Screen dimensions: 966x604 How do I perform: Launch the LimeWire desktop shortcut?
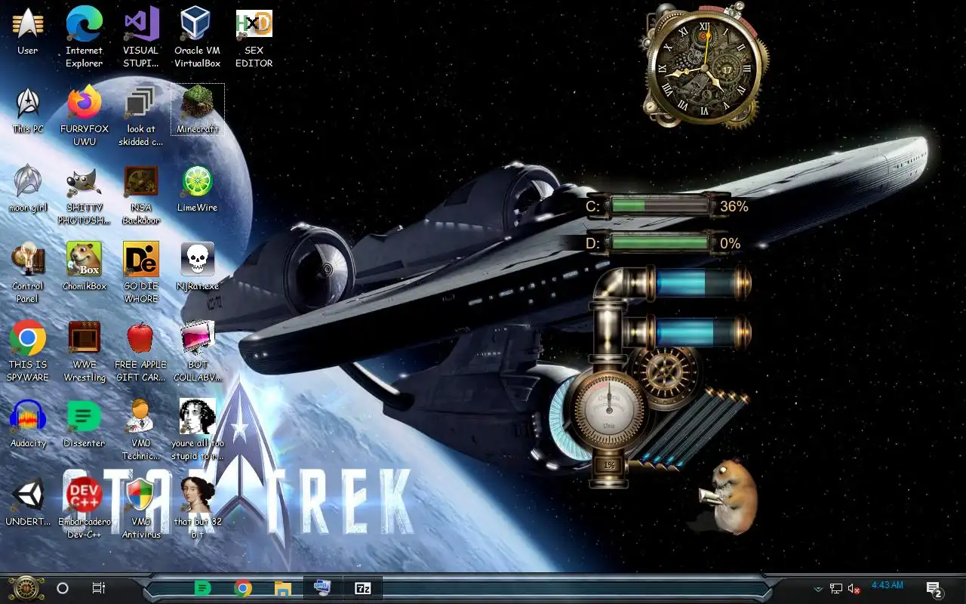197,189
